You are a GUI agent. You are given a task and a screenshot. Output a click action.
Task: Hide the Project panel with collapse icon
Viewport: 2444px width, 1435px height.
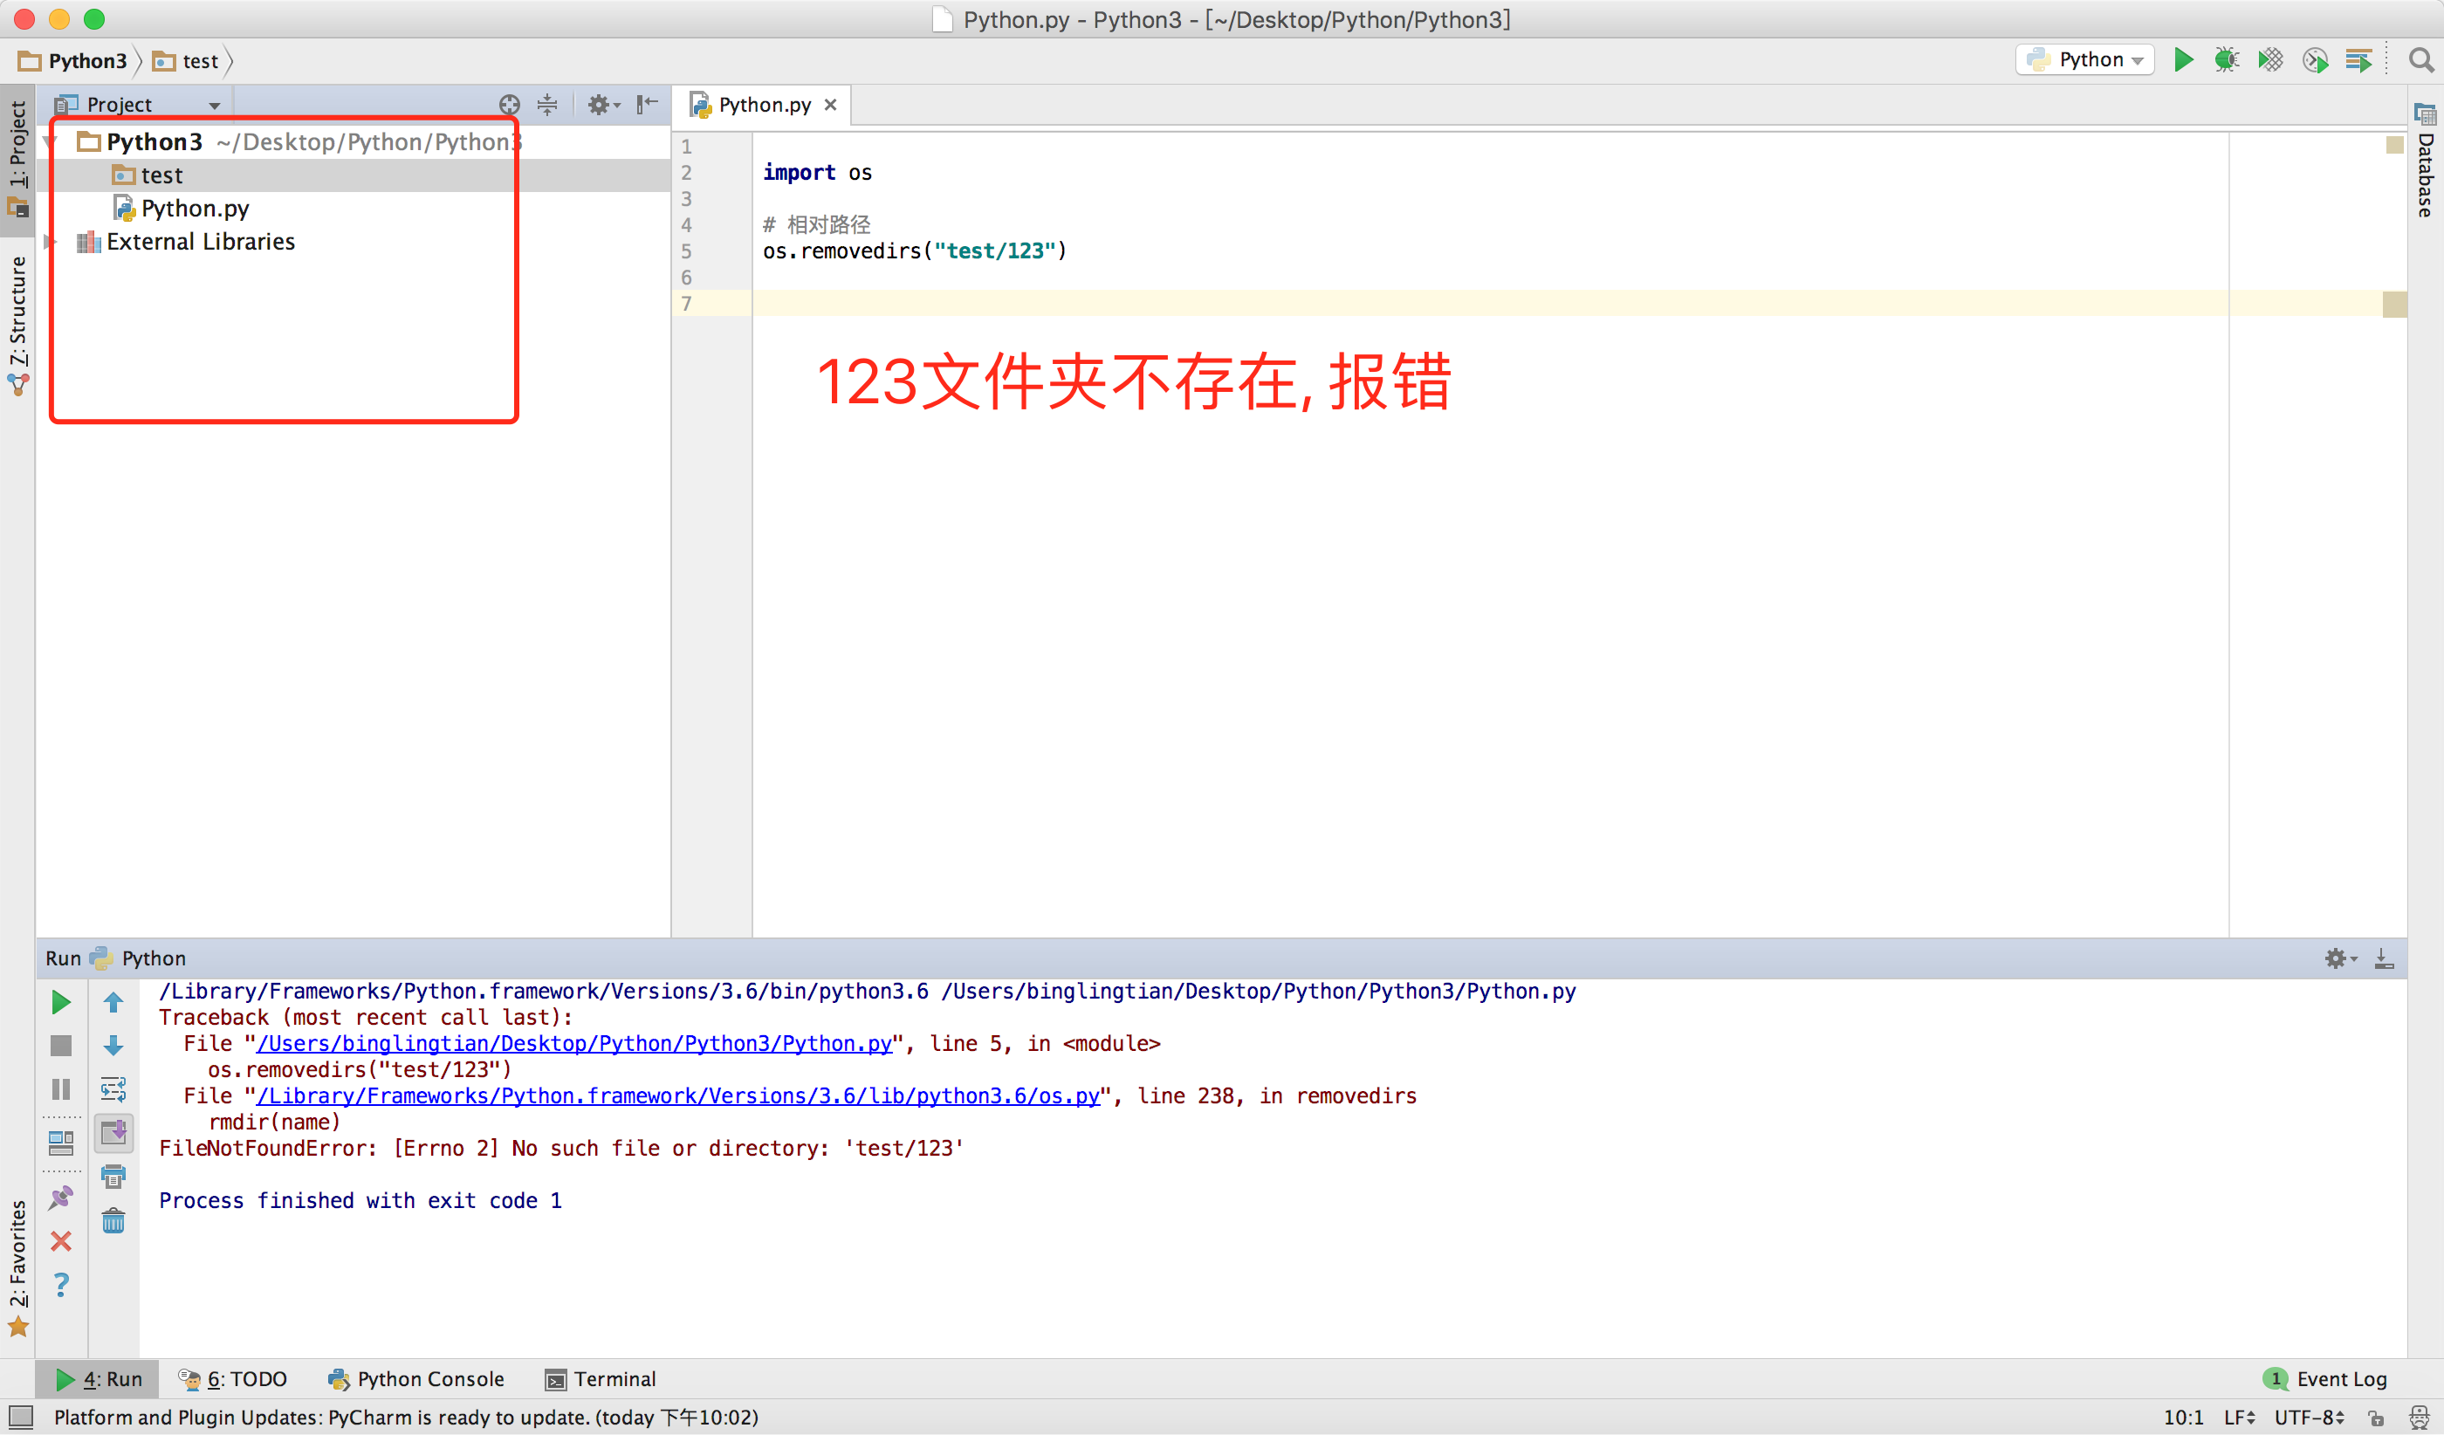point(647,105)
